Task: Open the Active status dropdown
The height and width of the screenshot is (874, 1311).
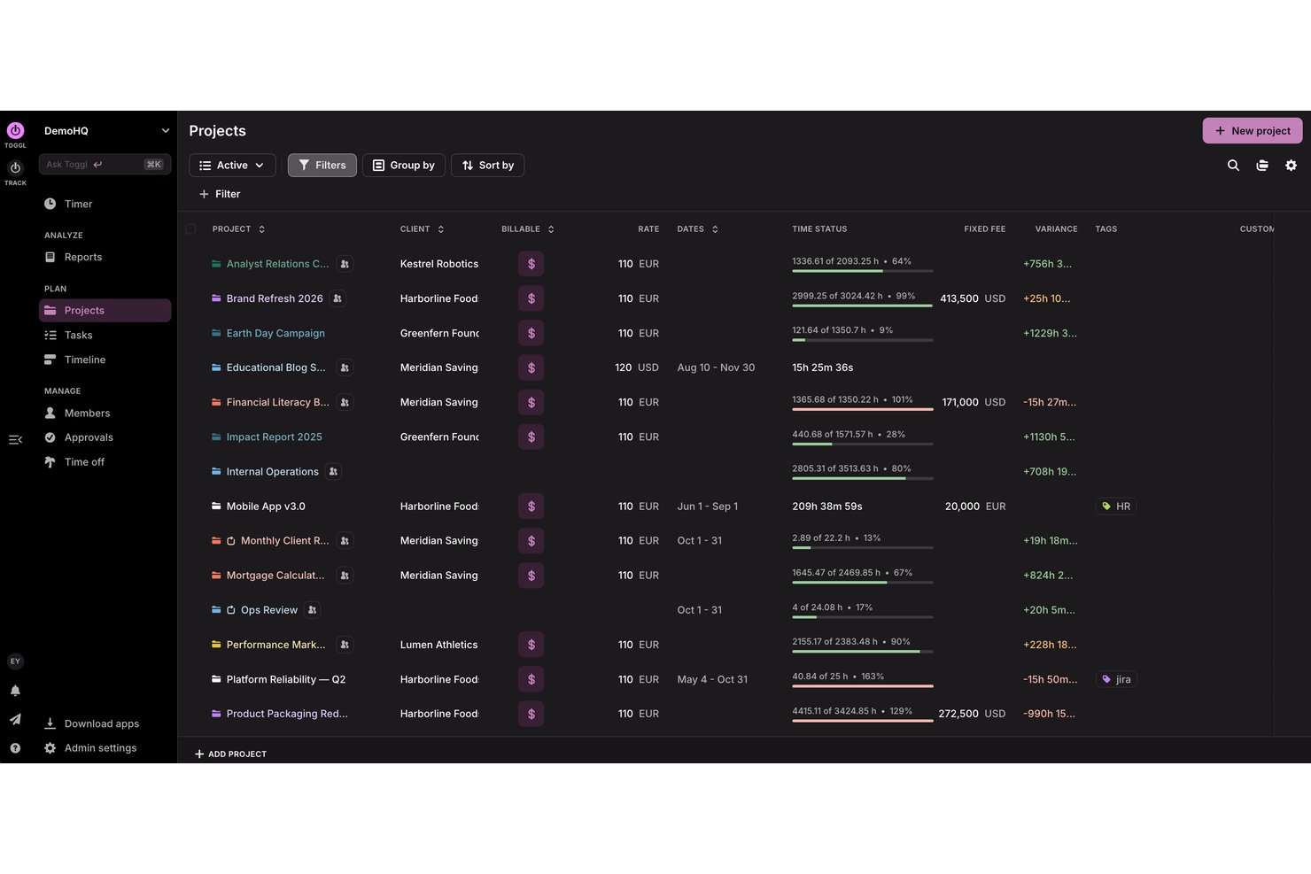Action: click(232, 166)
